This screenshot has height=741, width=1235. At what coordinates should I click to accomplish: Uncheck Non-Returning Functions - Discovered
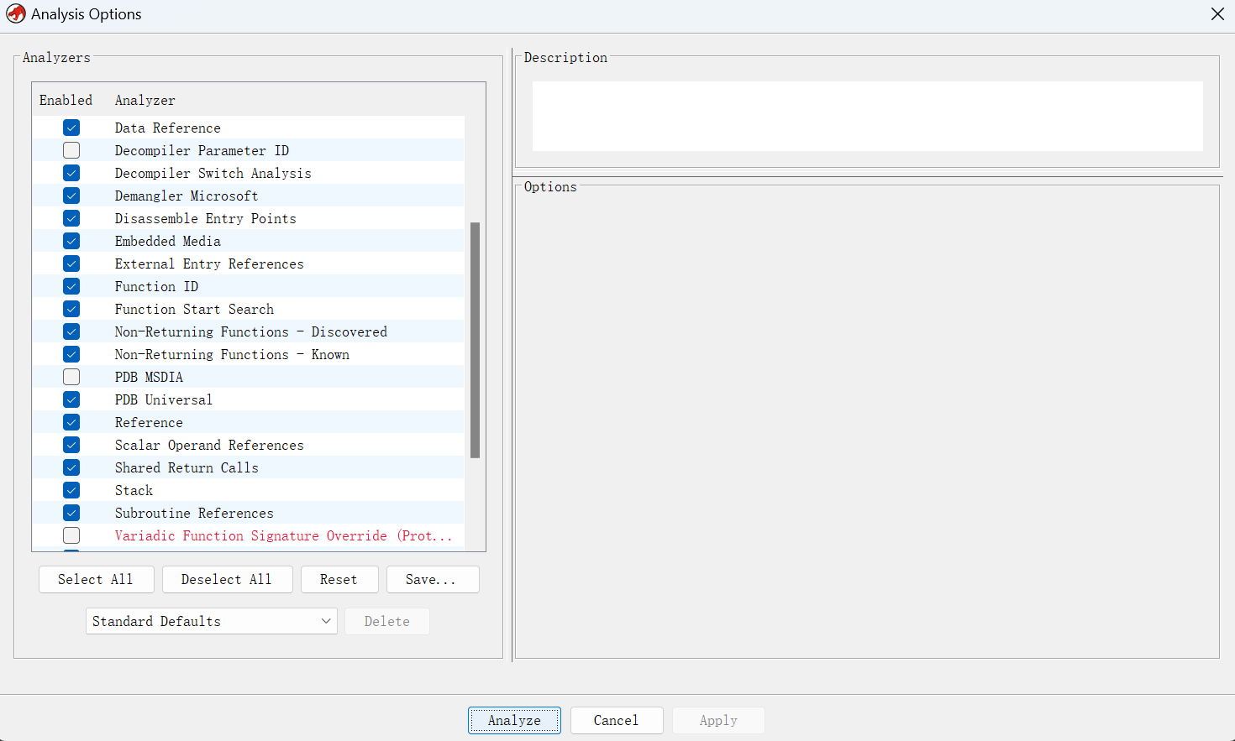[71, 331]
